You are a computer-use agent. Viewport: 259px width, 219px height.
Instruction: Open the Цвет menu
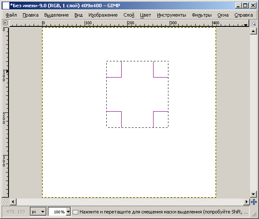(145, 15)
